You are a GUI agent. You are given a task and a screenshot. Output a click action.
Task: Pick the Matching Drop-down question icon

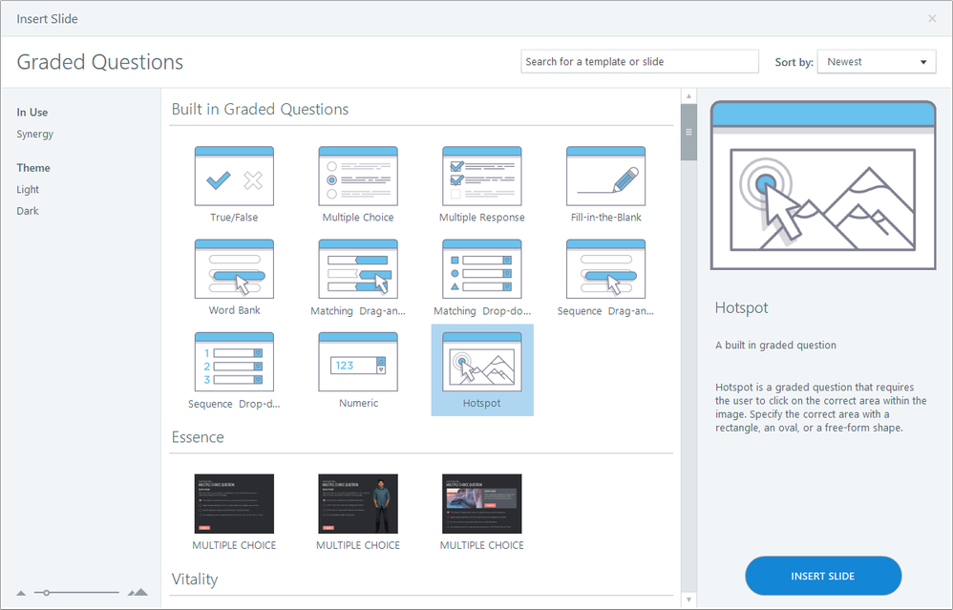(482, 269)
